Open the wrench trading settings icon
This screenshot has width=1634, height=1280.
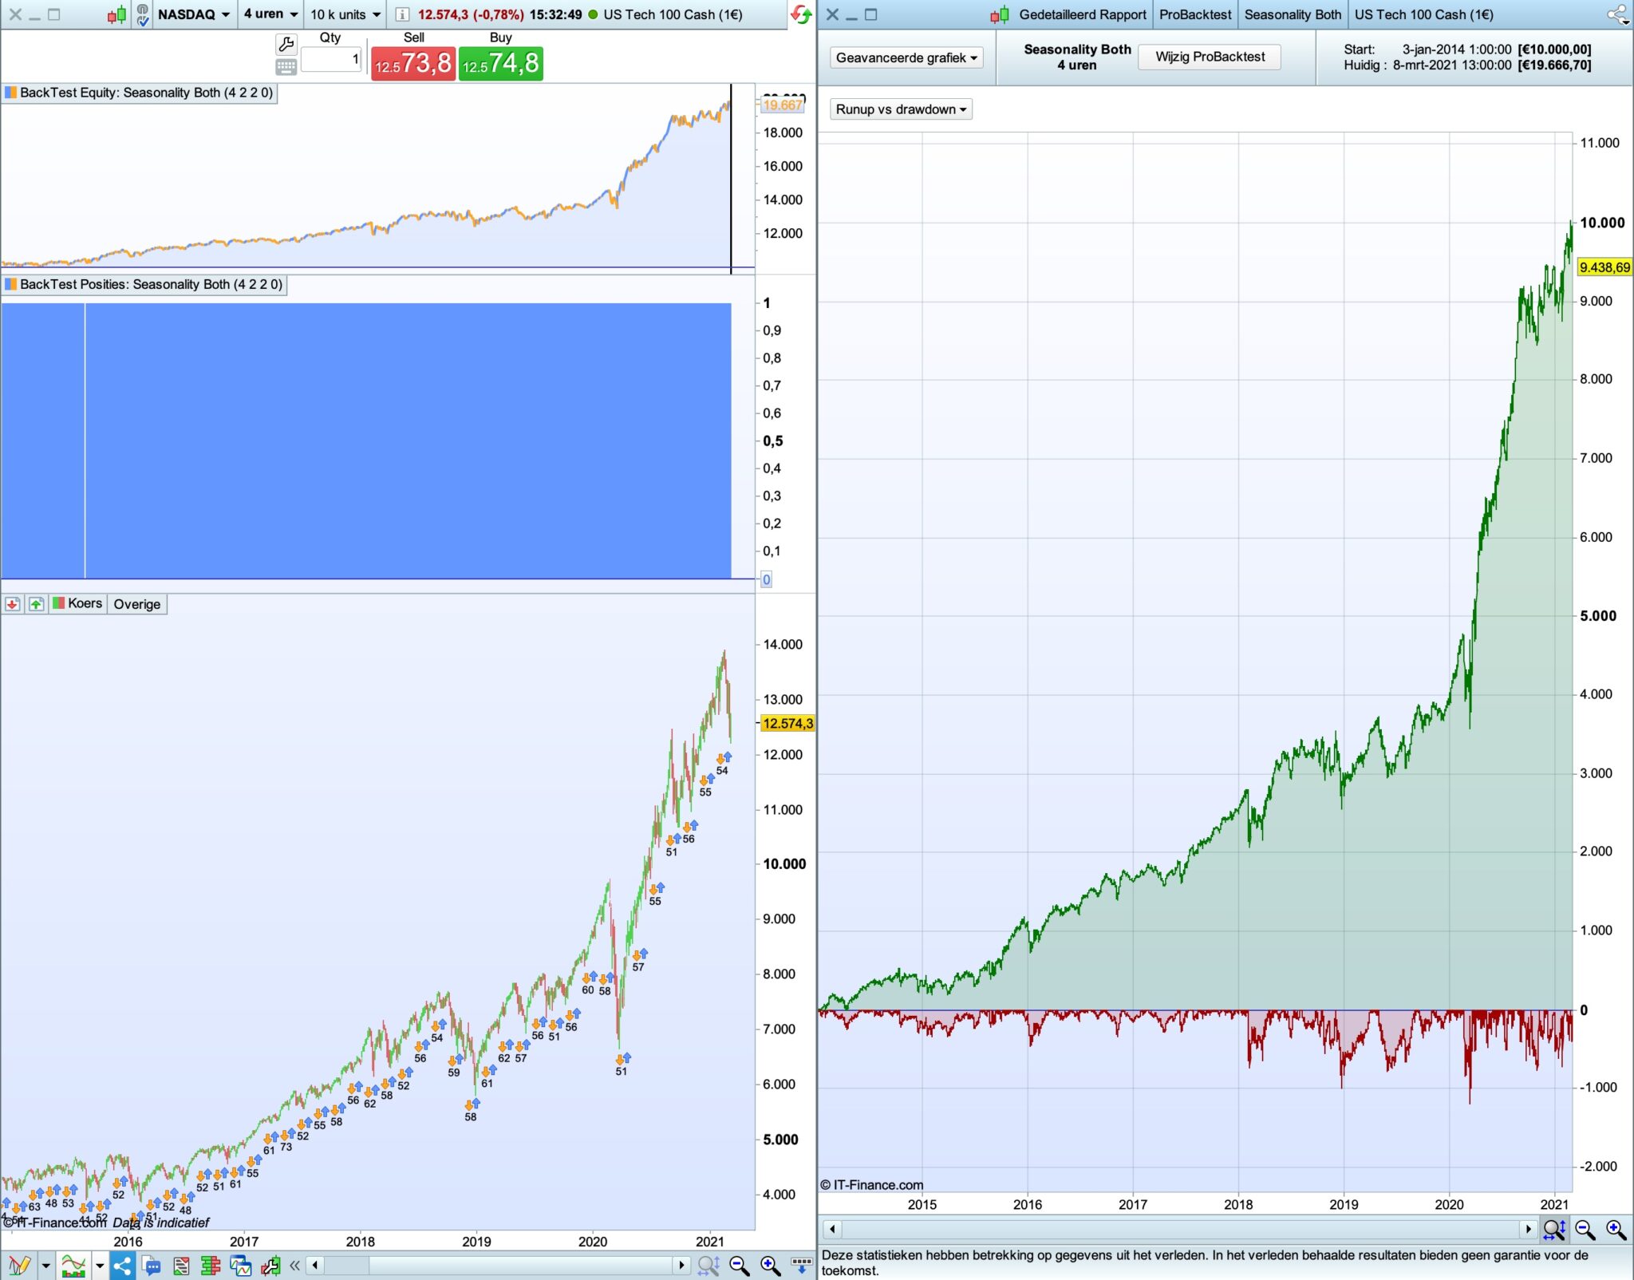(286, 43)
